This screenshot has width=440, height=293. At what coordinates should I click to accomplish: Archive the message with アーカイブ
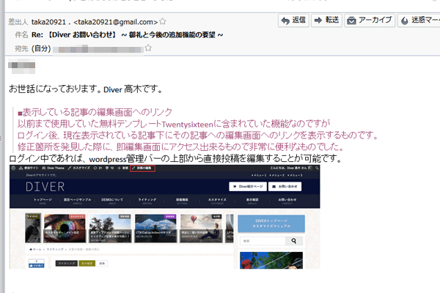369,20
